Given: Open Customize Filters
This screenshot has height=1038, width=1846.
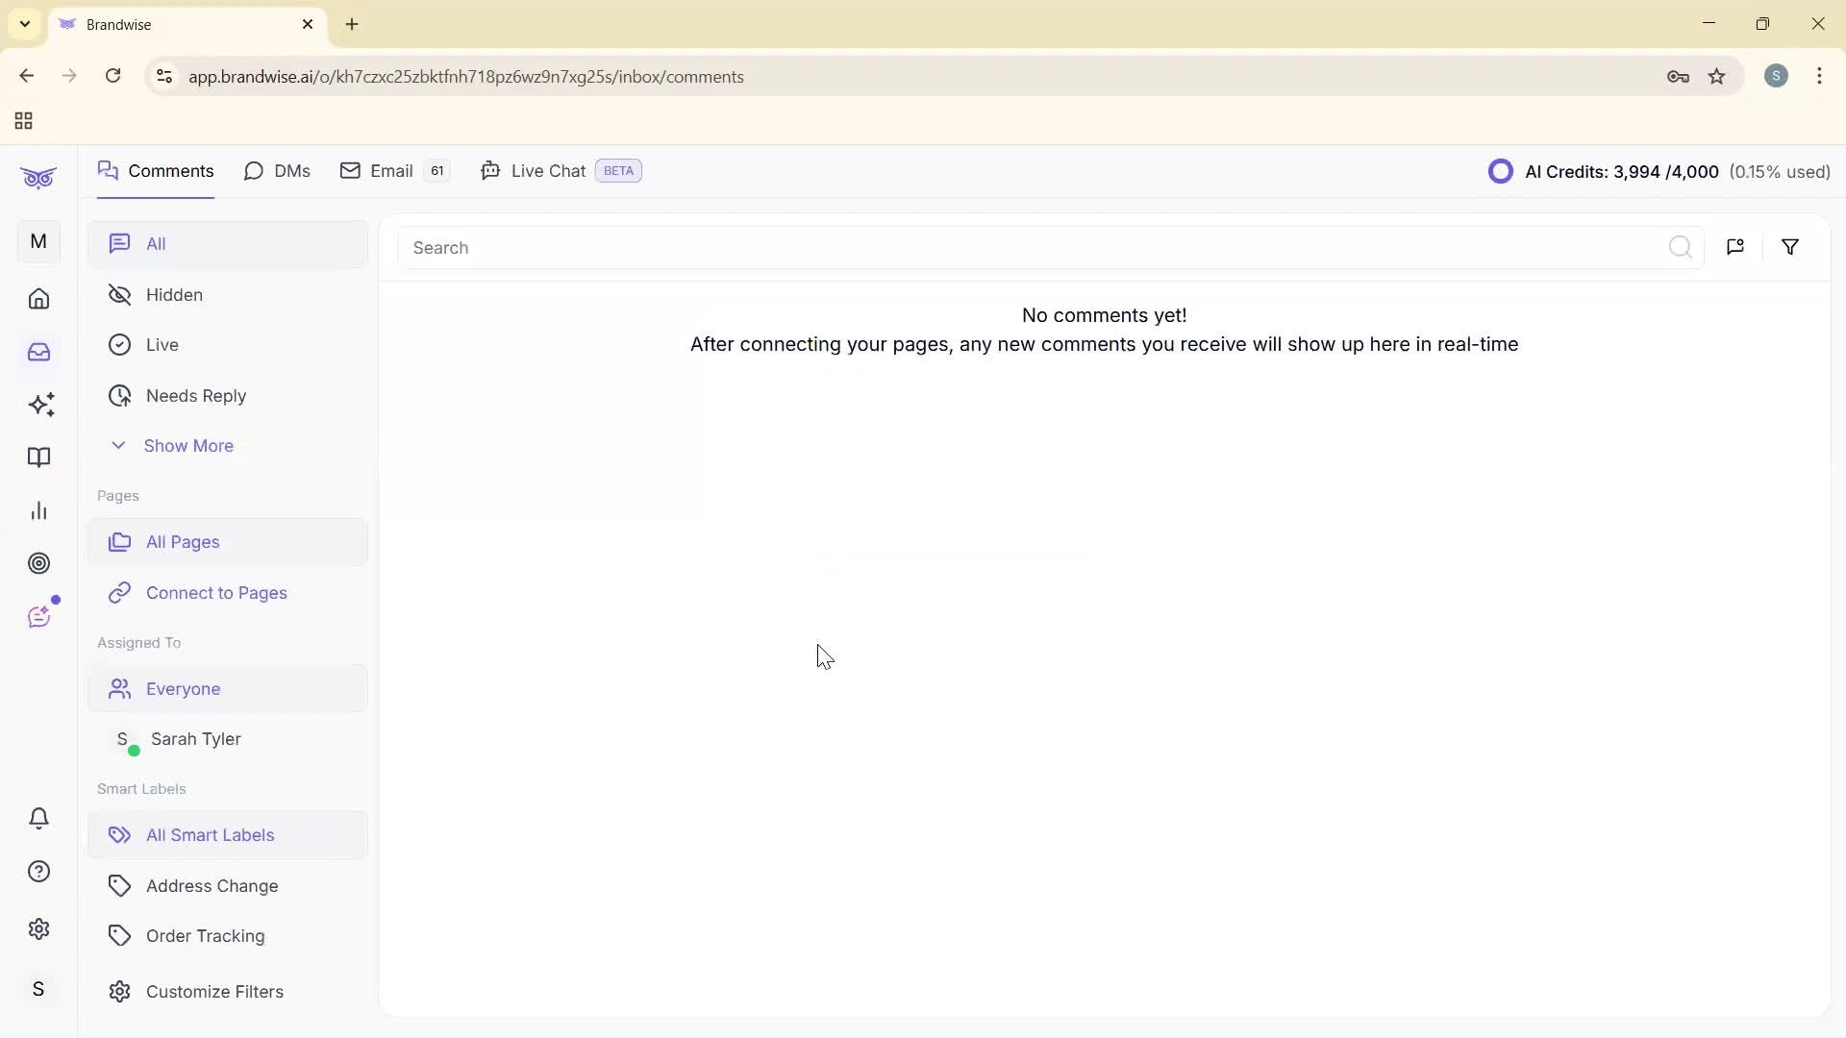Looking at the screenshot, I should pos(213,991).
